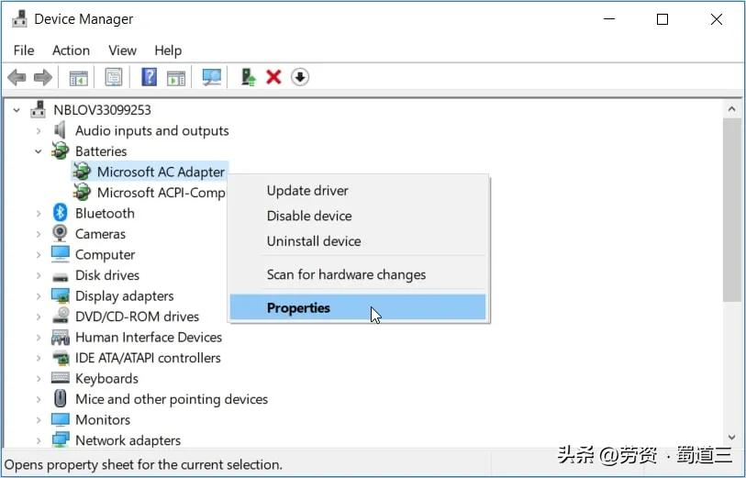Click the Bluetooth logo icon
The height and width of the screenshot is (478, 746).
(60, 213)
